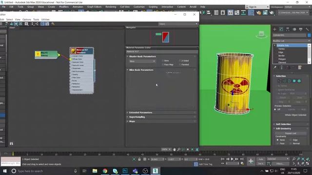312x175 pixels.
Task: Select the Edge constraint radio button
Action: [x=291, y=140]
